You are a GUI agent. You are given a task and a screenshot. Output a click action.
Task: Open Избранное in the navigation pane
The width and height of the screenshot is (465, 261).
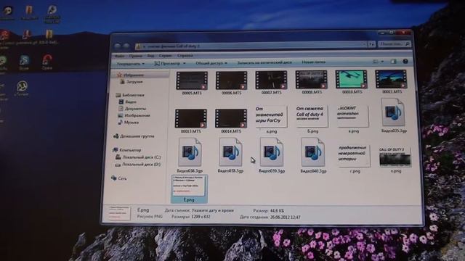(x=134, y=75)
